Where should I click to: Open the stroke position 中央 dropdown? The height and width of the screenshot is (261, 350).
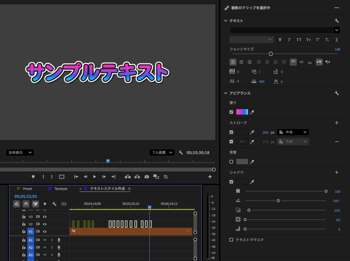[293, 132]
